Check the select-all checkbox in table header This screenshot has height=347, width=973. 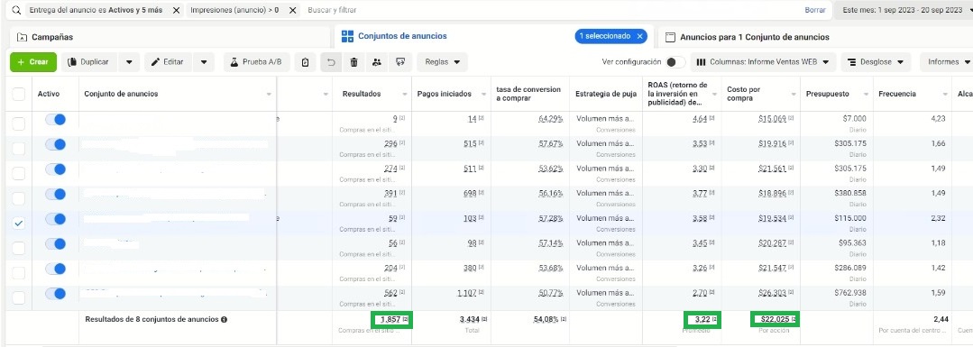click(19, 94)
